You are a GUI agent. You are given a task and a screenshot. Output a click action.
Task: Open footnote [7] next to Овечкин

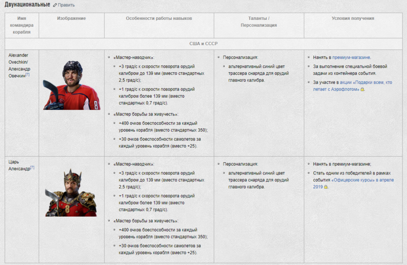click(27, 75)
